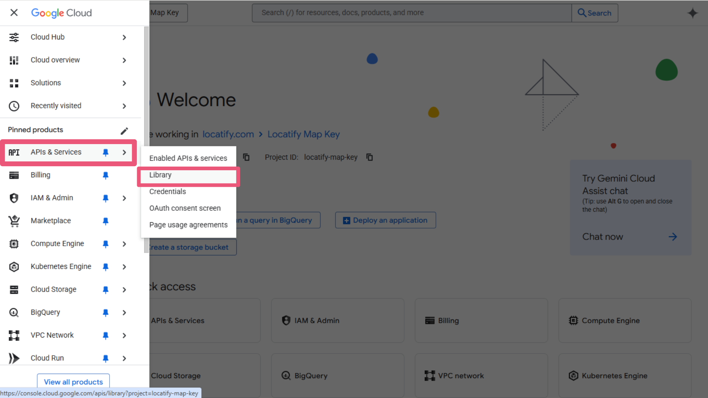This screenshot has height=398, width=708.
Task: Expand the Solutions submenu arrow
Action: click(x=124, y=83)
